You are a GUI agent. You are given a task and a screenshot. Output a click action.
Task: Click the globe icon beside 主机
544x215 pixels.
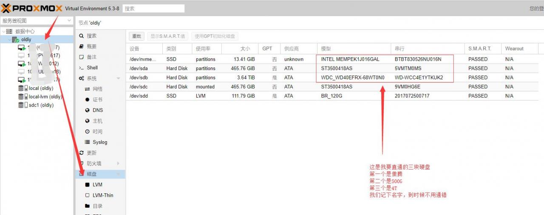(88, 121)
